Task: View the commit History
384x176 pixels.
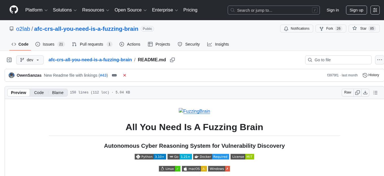Action: pos(371,75)
